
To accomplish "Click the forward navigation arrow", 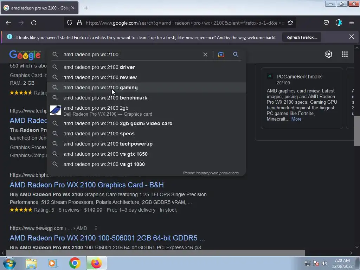I will coord(21,23).
